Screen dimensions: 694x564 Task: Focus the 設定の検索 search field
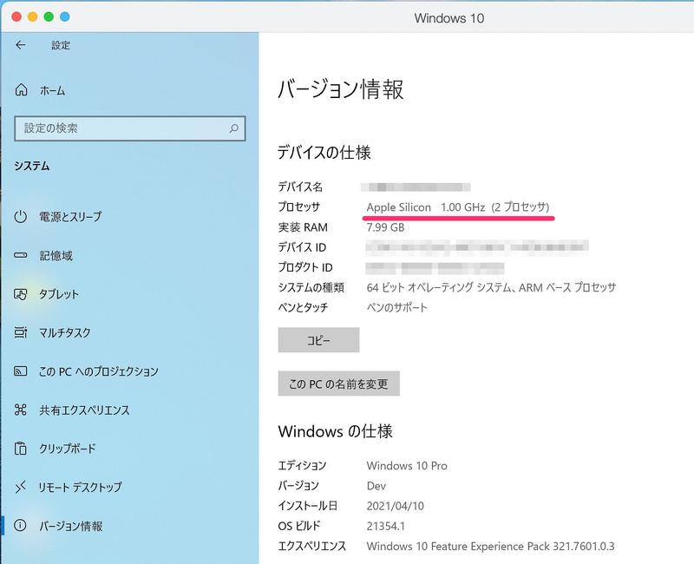(x=129, y=128)
